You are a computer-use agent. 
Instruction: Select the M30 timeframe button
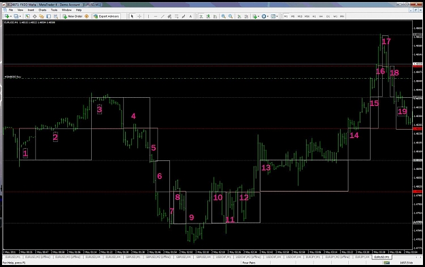pos(307,16)
